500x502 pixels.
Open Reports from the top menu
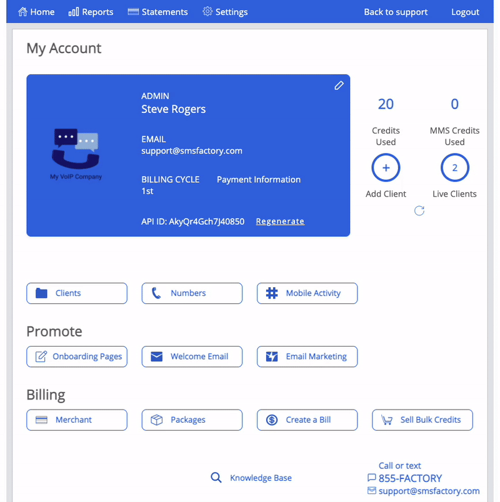pos(91,12)
